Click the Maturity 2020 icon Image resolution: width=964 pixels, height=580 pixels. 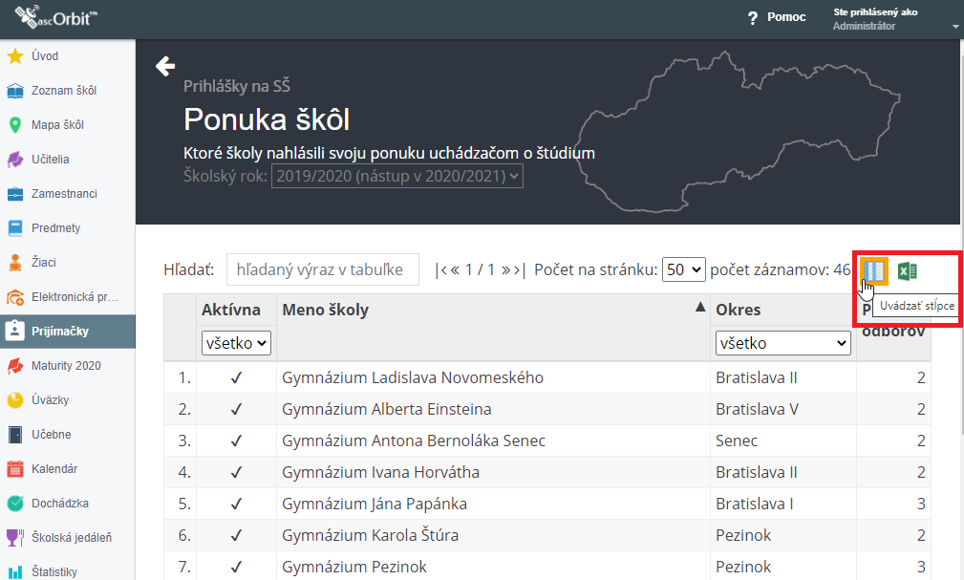[14, 366]
